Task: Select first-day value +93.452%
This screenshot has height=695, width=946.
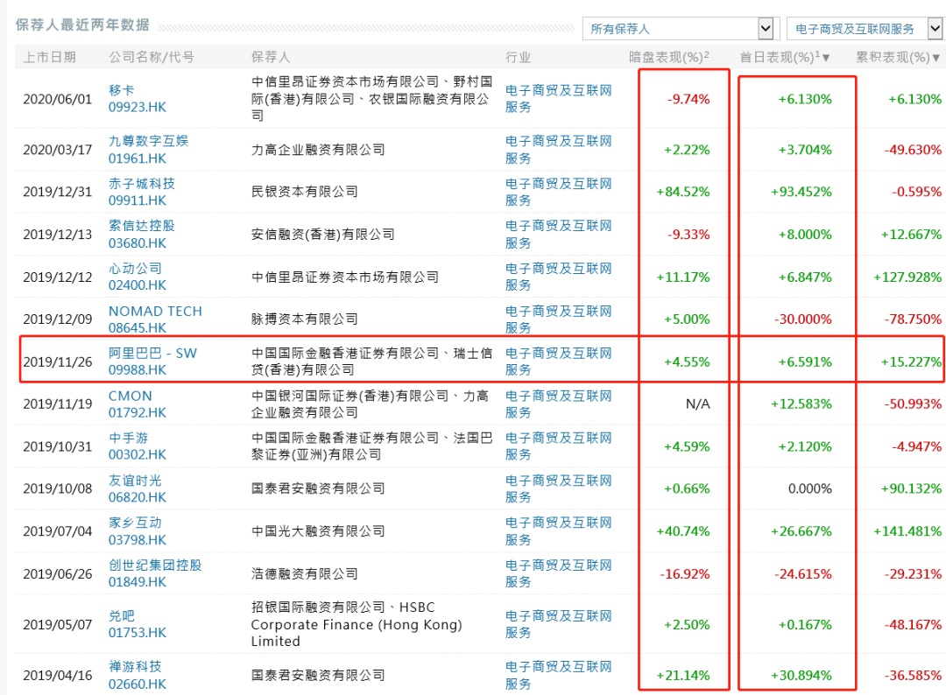Action: click(x=801, y=192)
